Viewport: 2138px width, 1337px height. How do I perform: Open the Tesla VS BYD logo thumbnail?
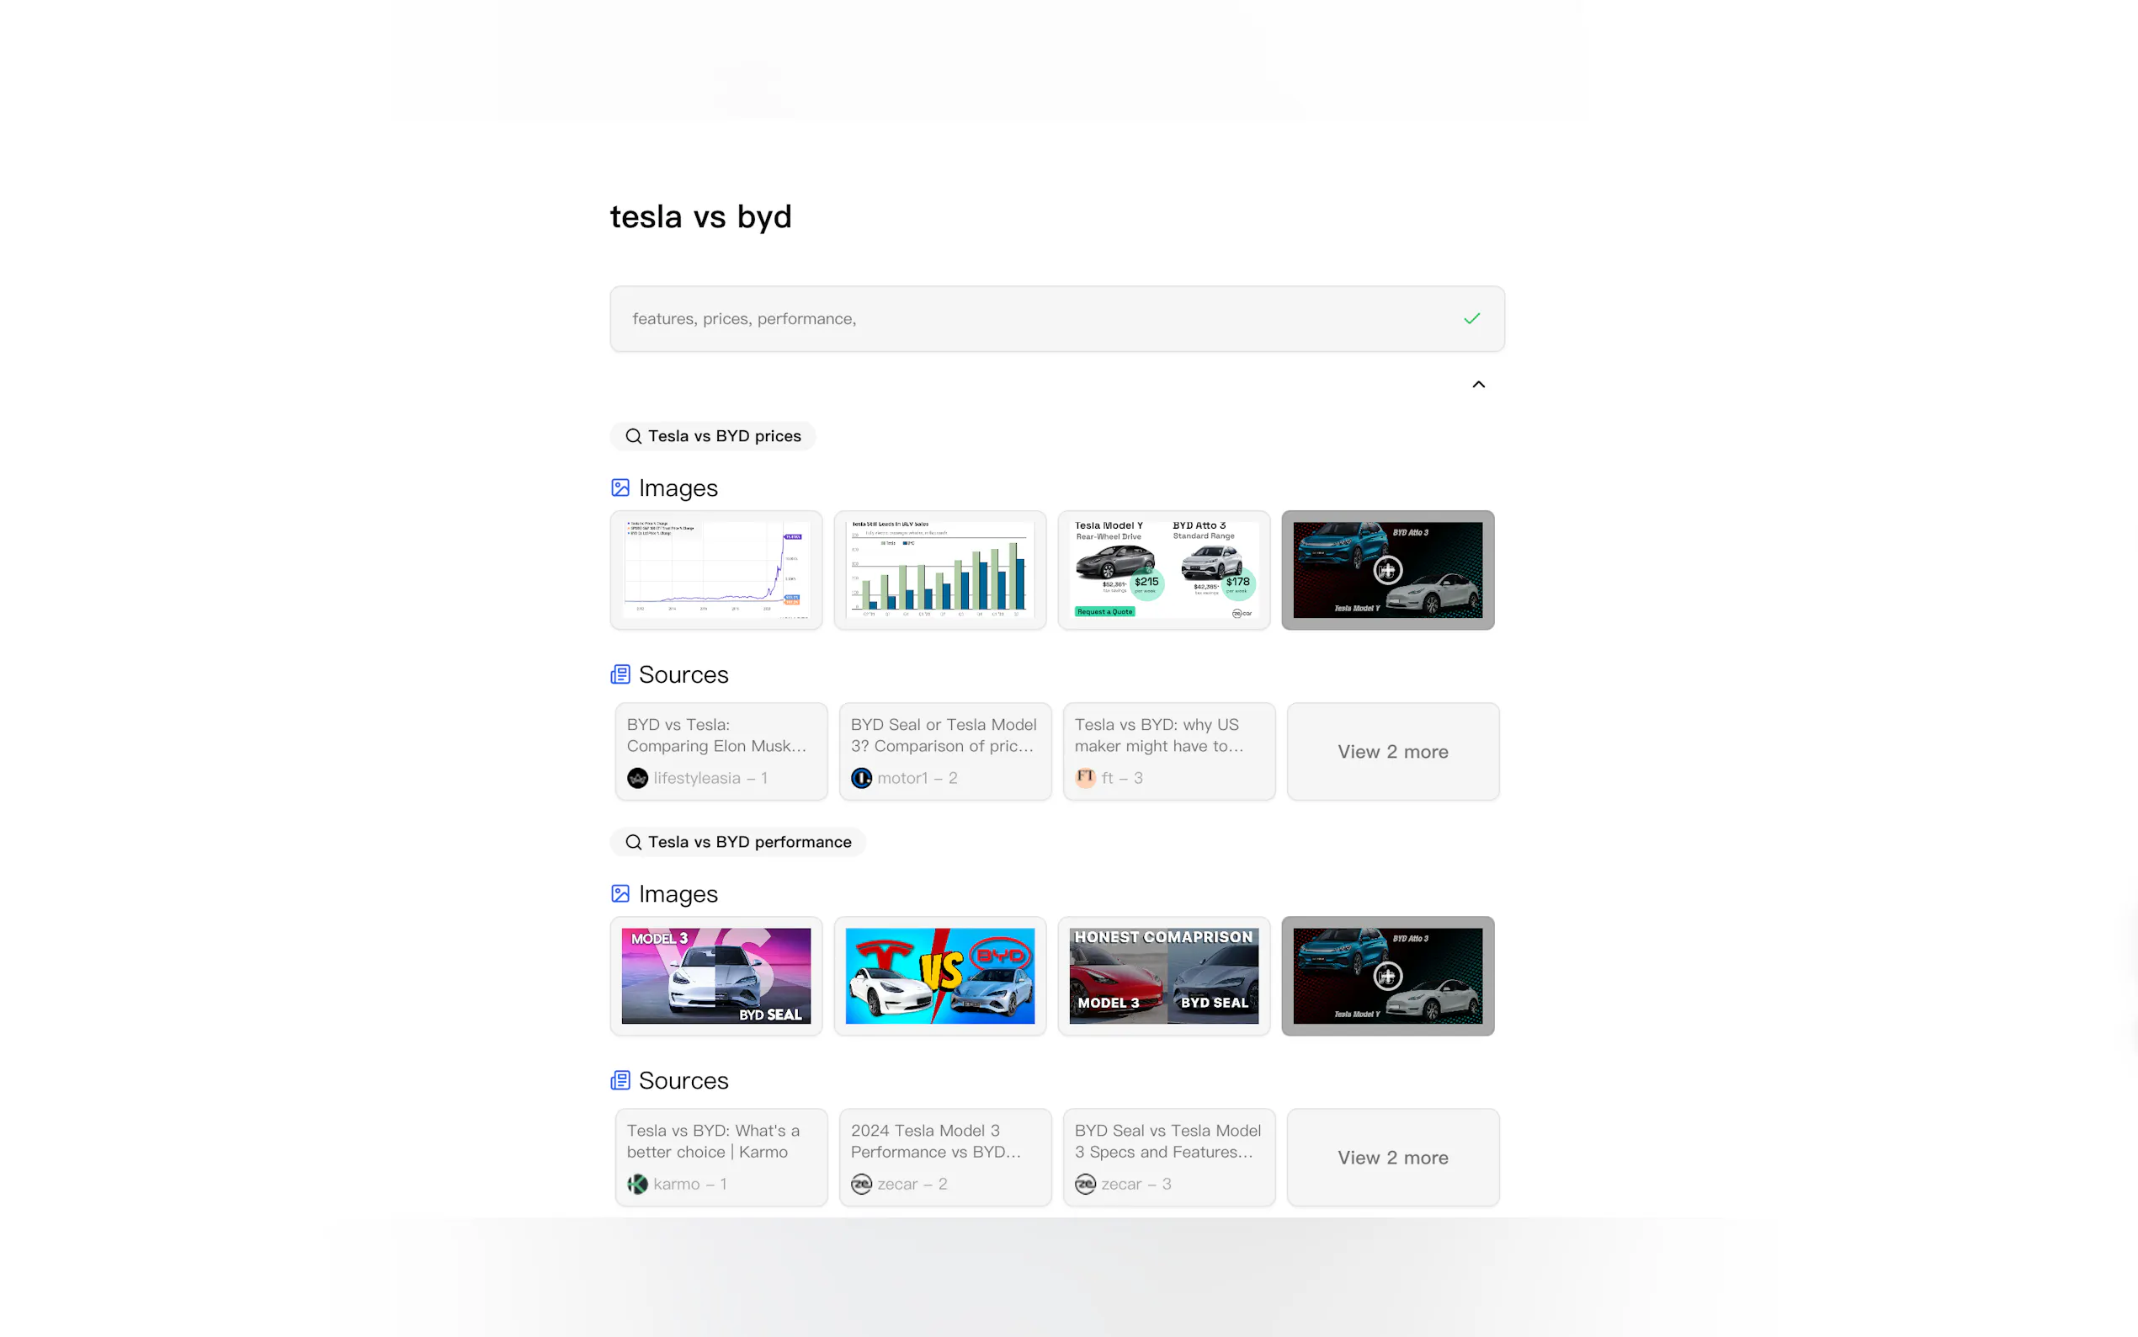[x=939, y=975]
